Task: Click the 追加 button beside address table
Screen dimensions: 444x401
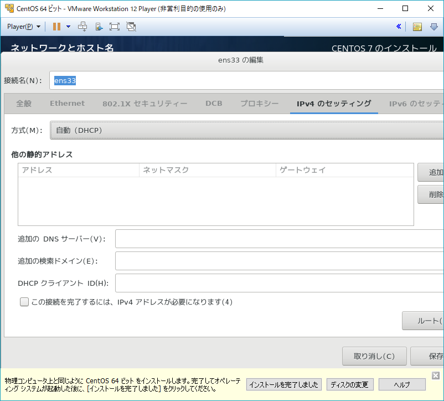Action: coord(431,172)
